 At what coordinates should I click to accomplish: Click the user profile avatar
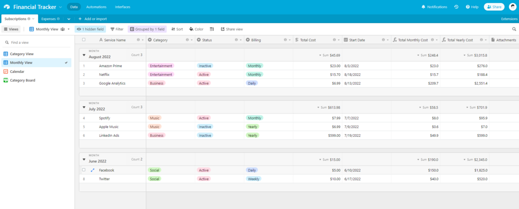(x=512, y=7)
